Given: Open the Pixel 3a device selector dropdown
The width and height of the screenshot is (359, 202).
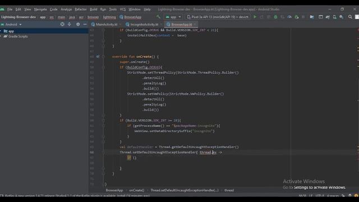Looking at the screenshot, I should pos(218,17).
